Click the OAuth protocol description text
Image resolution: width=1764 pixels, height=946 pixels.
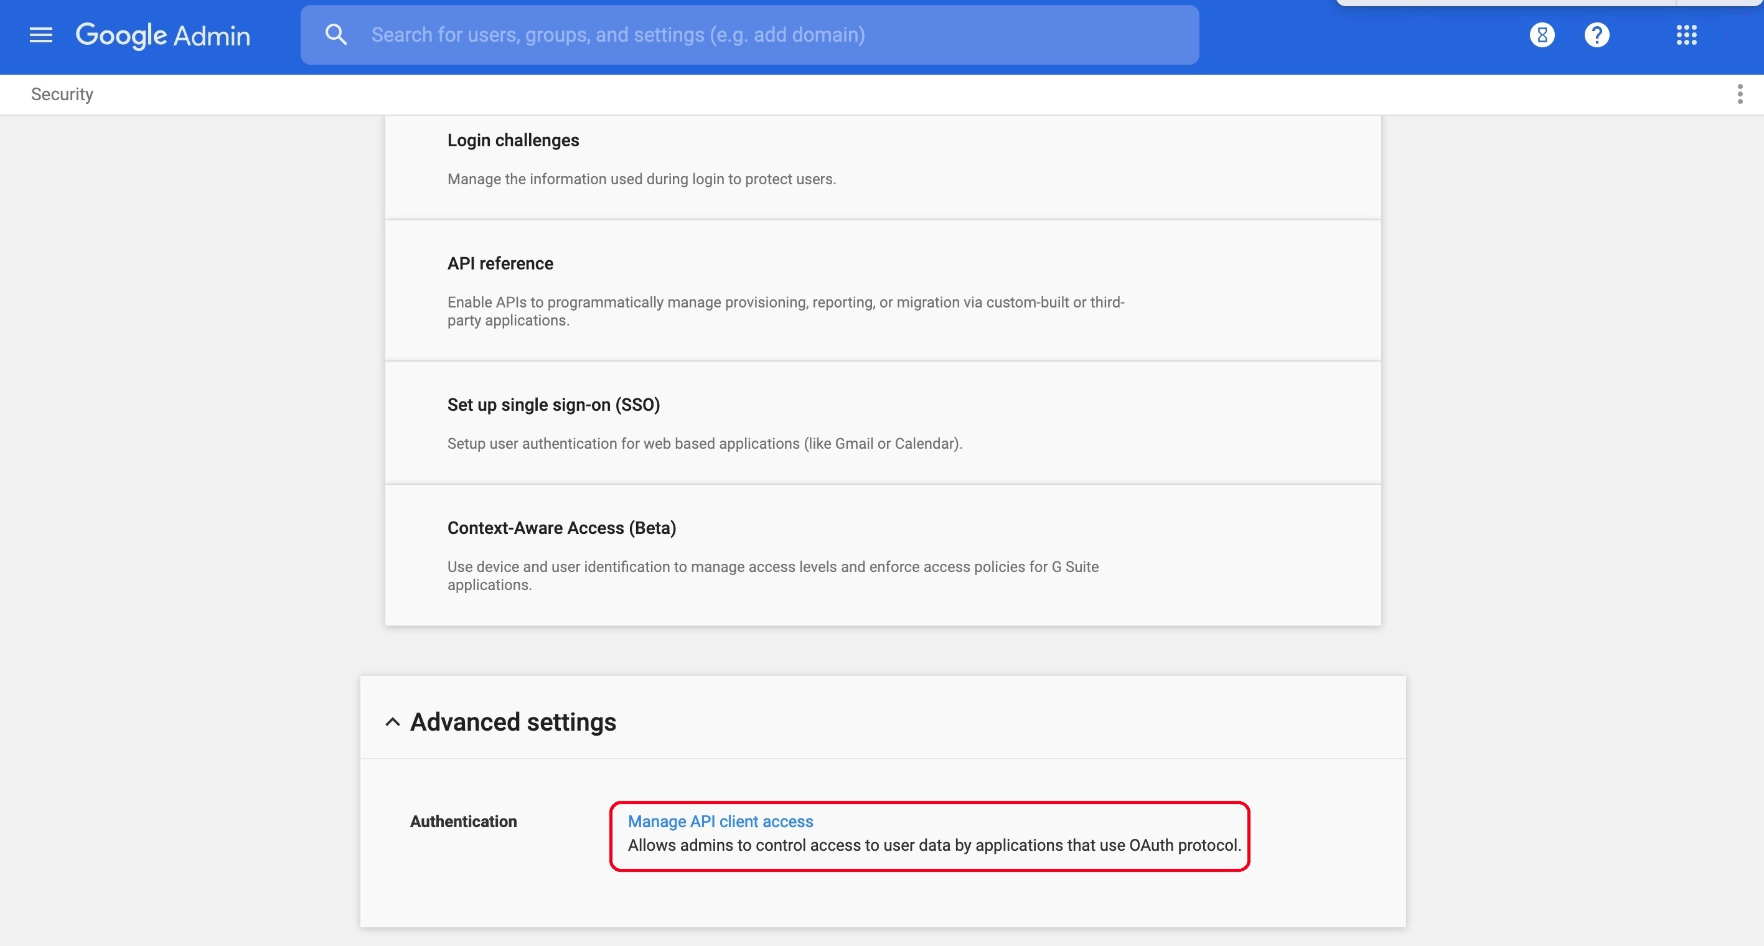(x=934, y=845)
